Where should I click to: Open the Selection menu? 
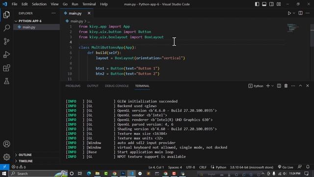pyautogui.click(x=39, y=4)
